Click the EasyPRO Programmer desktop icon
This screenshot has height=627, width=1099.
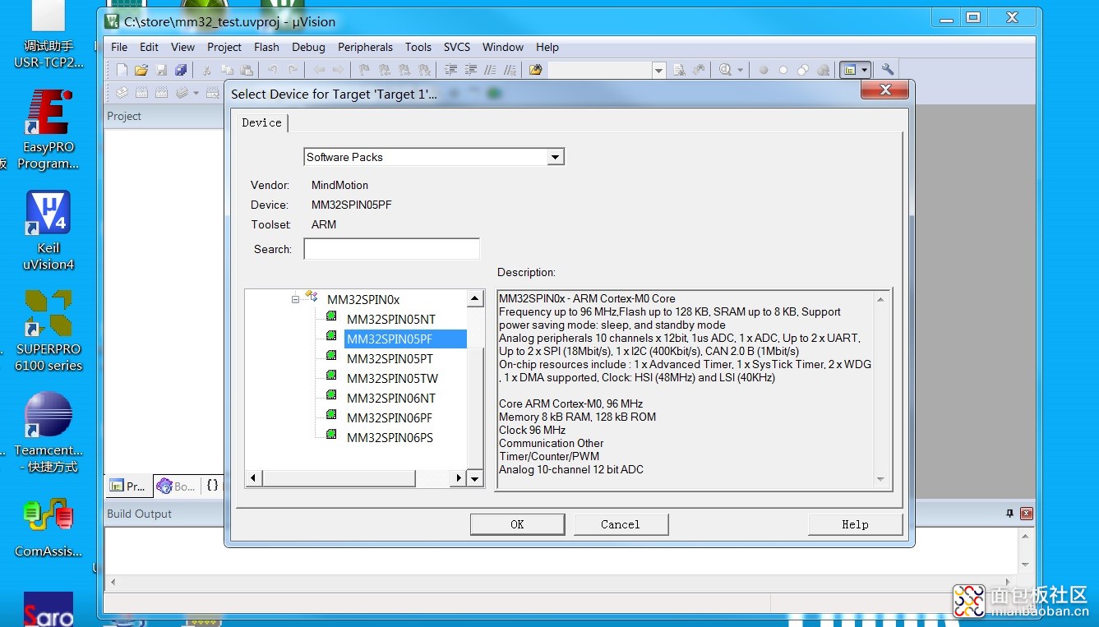48,130
